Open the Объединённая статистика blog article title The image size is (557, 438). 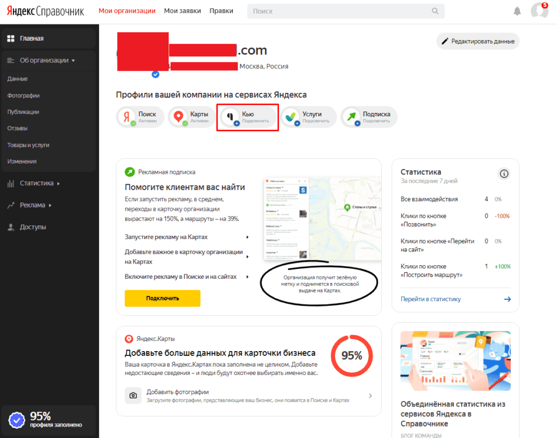pyautogui.click(x=453, y=414)
